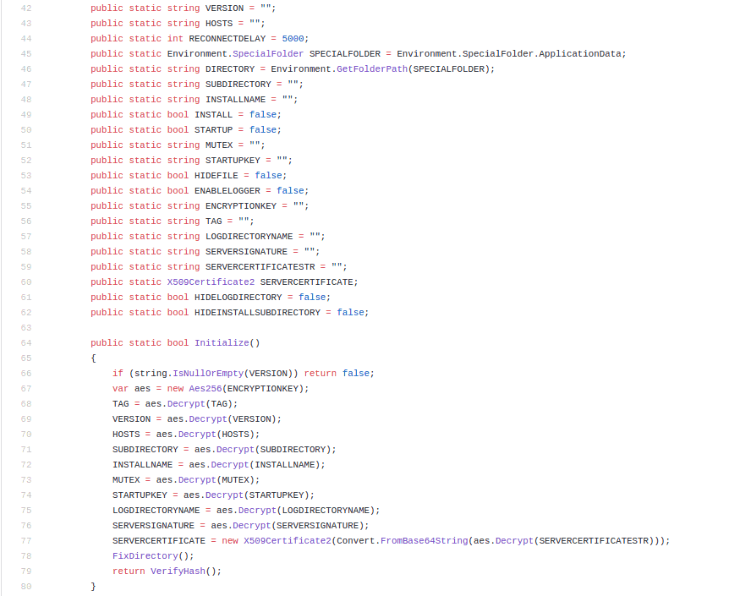
Task: Click the VERSION field declaration name
Action: pos(224,8)
